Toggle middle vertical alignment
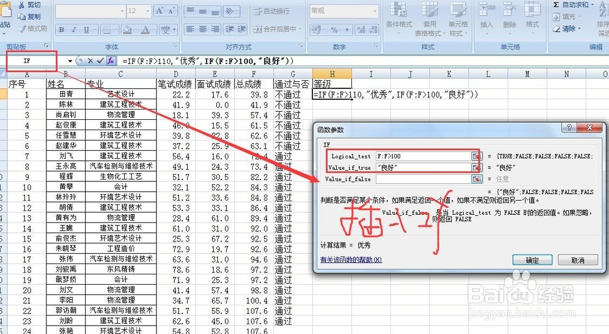This screenshot has width=609, height=334. coord(202,11)
